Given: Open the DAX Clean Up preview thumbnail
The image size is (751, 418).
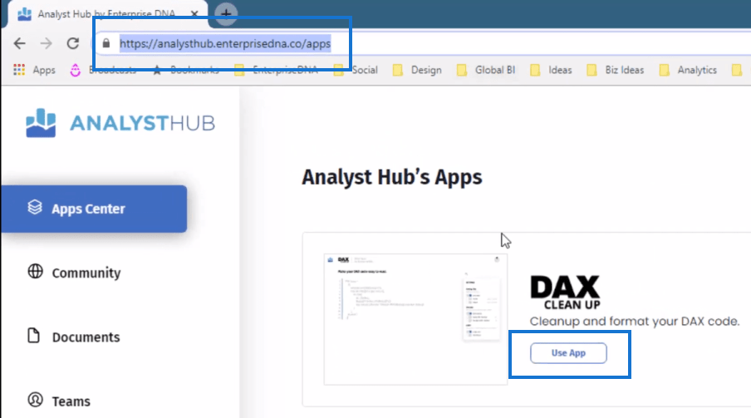Looking at the screenshot, I should [415, 319].
